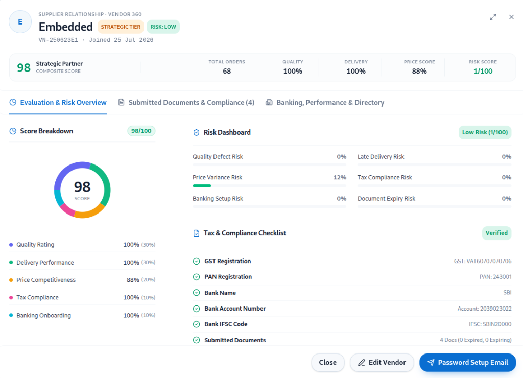The image size is (523, 378).
Task: Click the Risk Dashboard shield icon
Action: click(x=197, y=132)
